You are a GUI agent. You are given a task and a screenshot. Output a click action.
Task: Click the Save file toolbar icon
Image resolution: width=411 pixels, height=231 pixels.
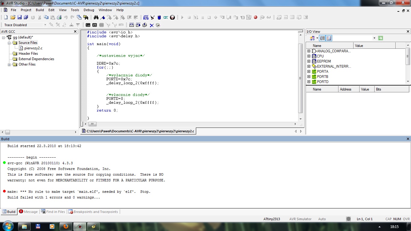click(x=20, y=17)
